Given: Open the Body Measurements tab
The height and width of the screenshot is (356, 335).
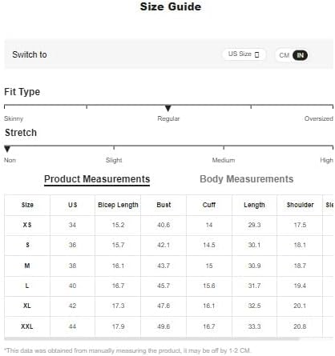Looking at the screenshot, I should [246, 179].
